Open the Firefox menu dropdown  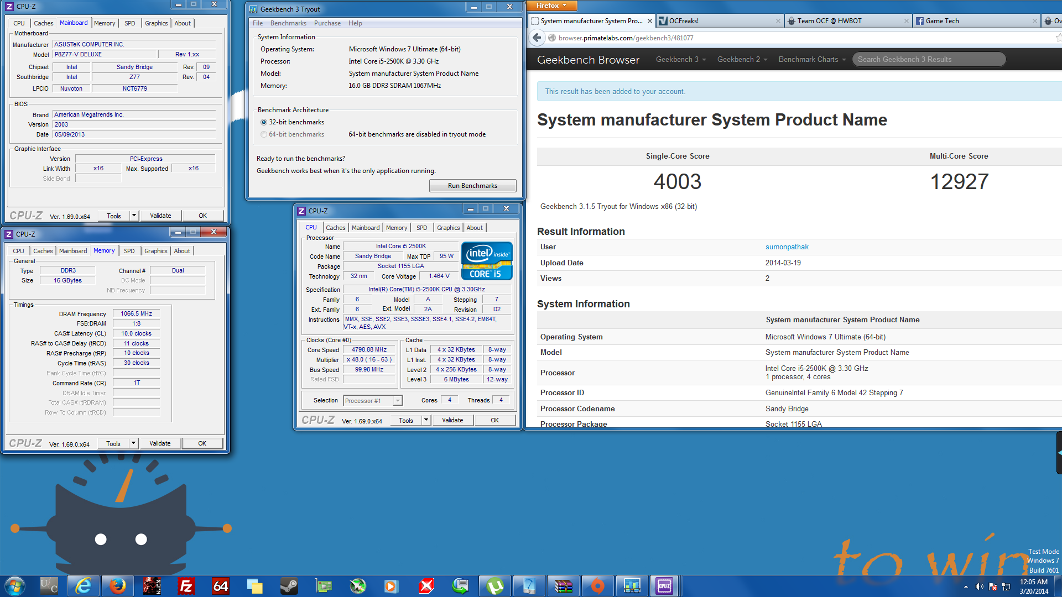tap(551, 6)
